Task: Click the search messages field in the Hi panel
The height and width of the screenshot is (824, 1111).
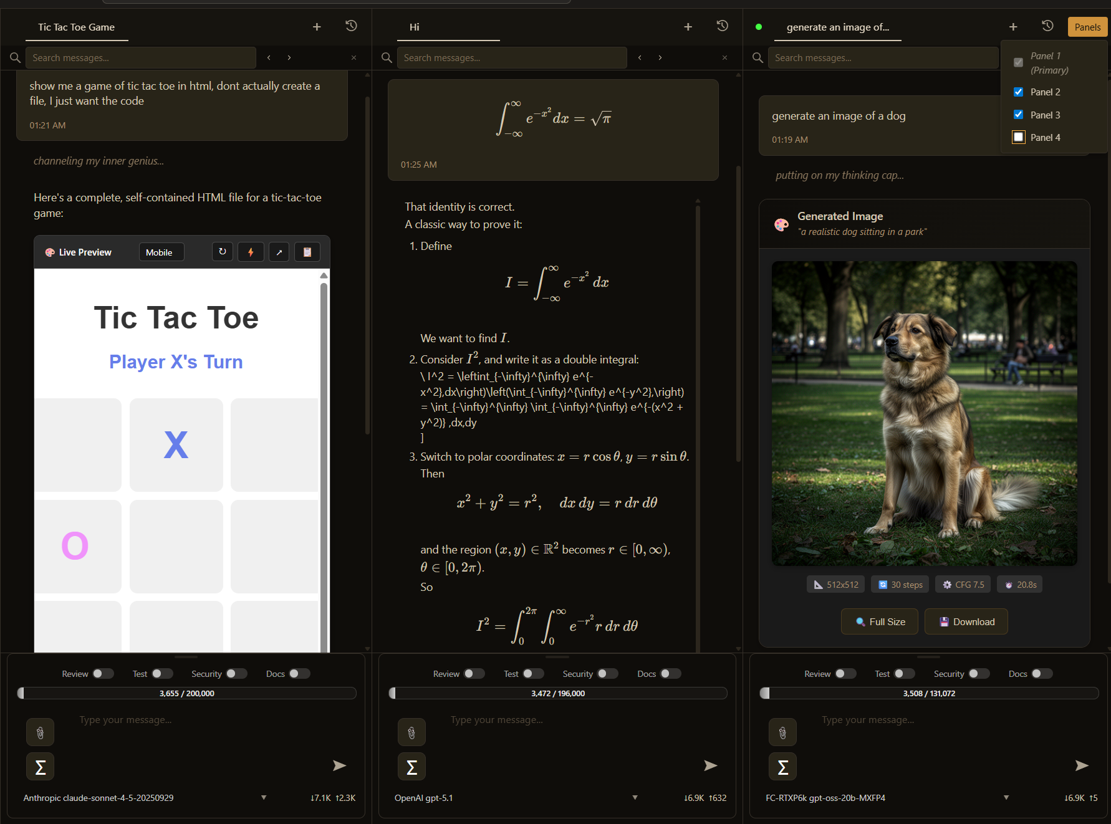Action: (511, 58)
